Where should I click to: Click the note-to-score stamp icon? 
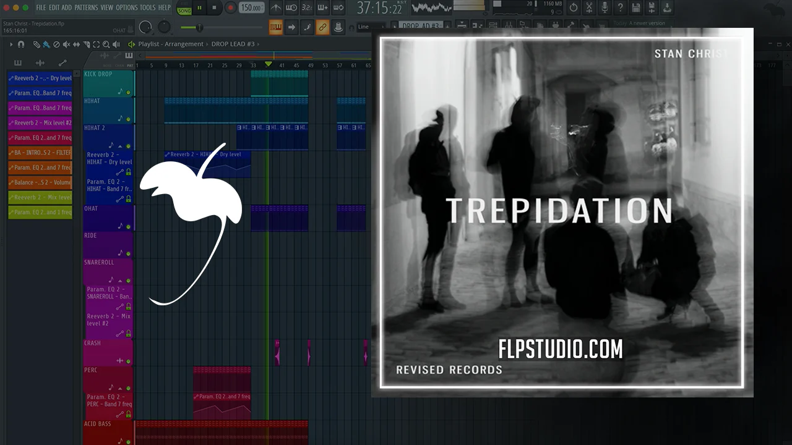coord(338,27)
